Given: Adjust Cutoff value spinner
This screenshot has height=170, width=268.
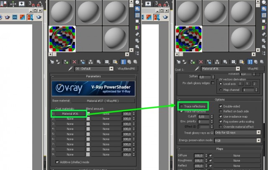Looking at the screenshot, I should click(212, 116).
